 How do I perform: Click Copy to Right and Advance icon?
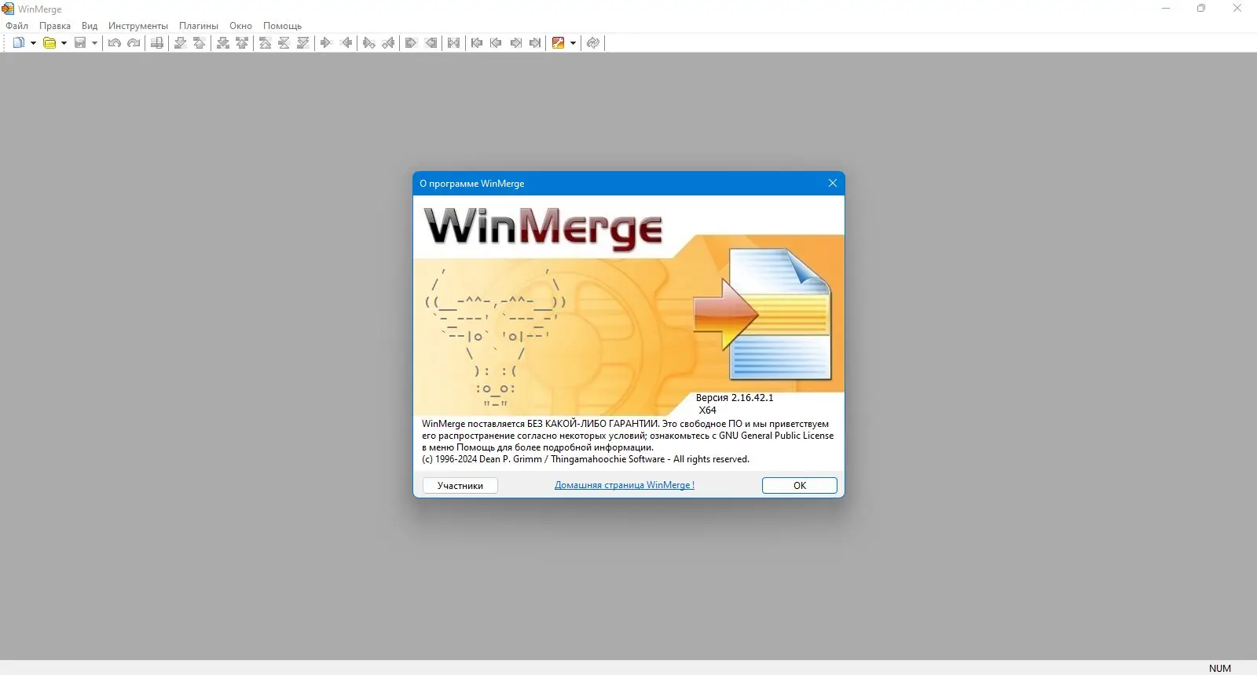point(368,43)
